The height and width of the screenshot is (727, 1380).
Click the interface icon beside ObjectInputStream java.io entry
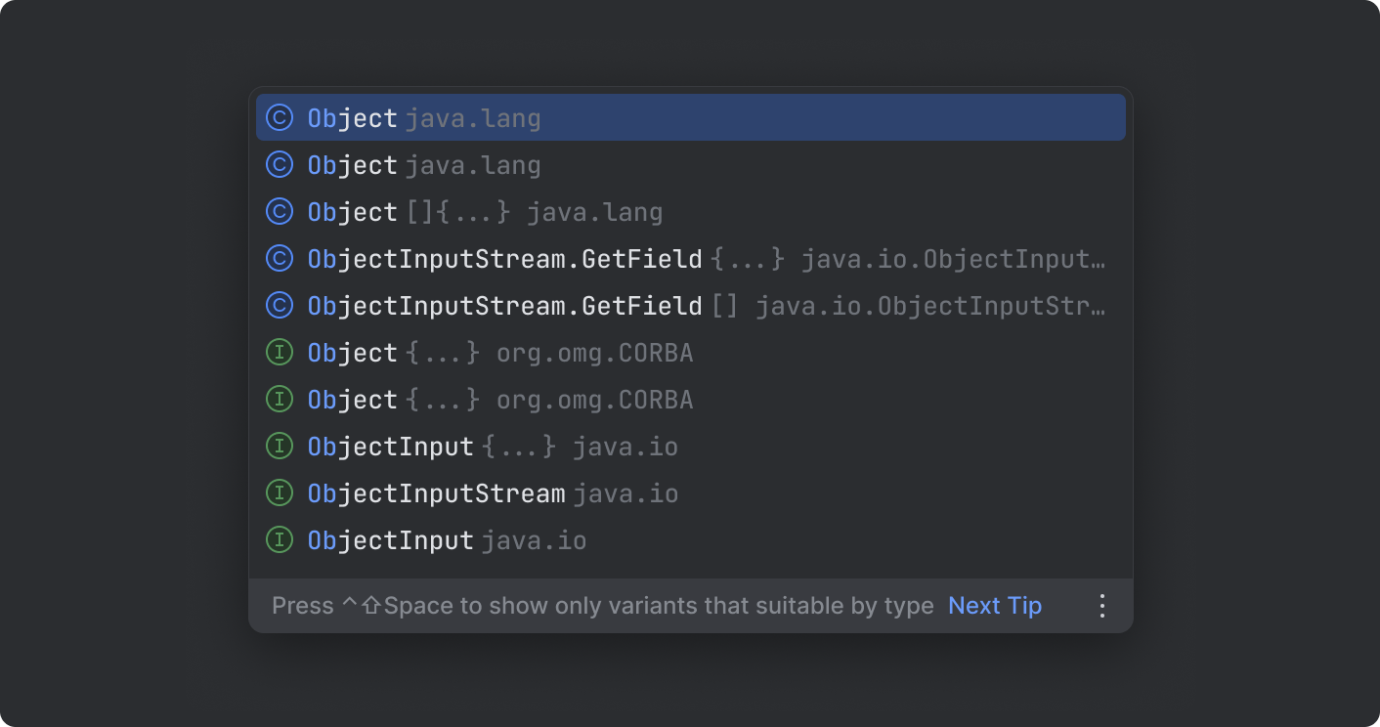(280, 492)
